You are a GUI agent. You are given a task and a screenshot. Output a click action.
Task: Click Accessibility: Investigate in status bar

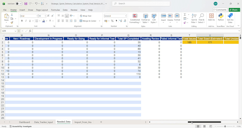click(21, 126)
